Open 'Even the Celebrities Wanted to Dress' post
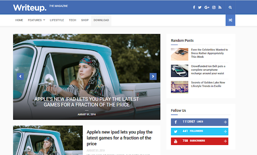 click(x=209, y=53)
